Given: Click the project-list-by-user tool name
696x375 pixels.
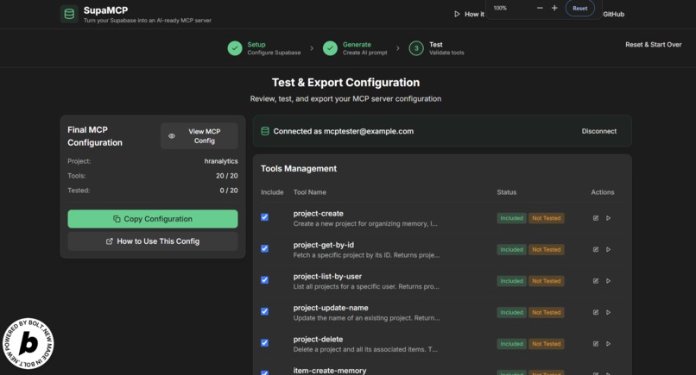Looking at the screenshot, I should [327, 276].
